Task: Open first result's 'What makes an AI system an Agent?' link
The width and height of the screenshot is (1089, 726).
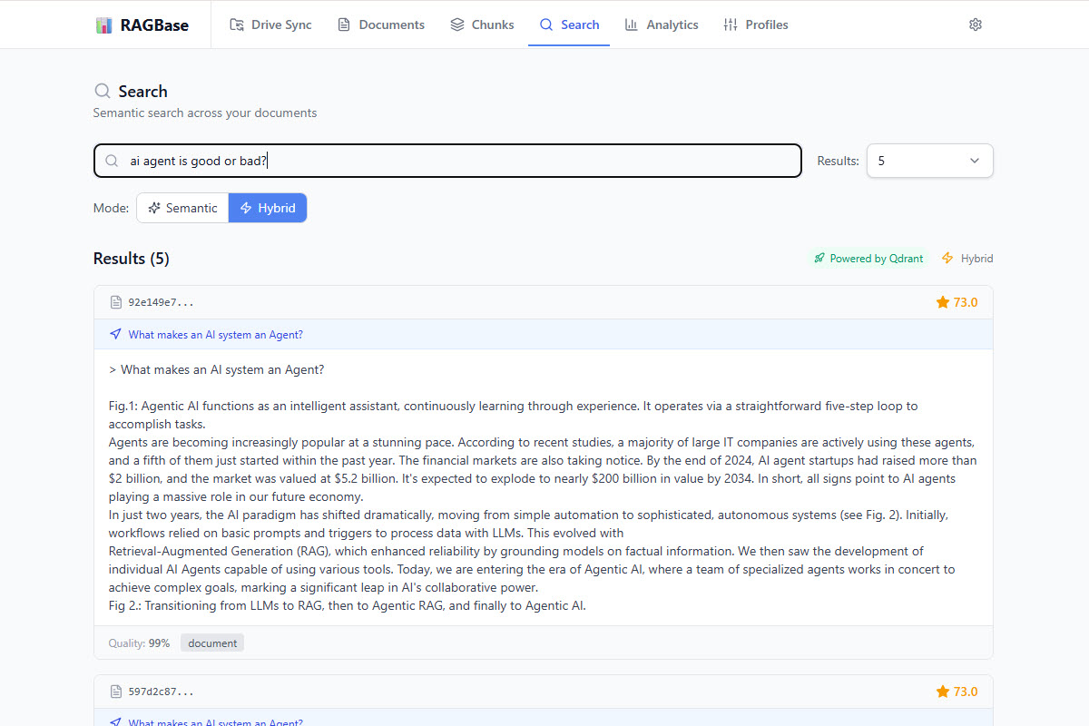Action: point(216,335)
